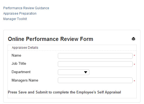Click the red asterisk beside Name field
Image resolution: width=144 pixels, height=104 pixels.
[x=134, y=56]
